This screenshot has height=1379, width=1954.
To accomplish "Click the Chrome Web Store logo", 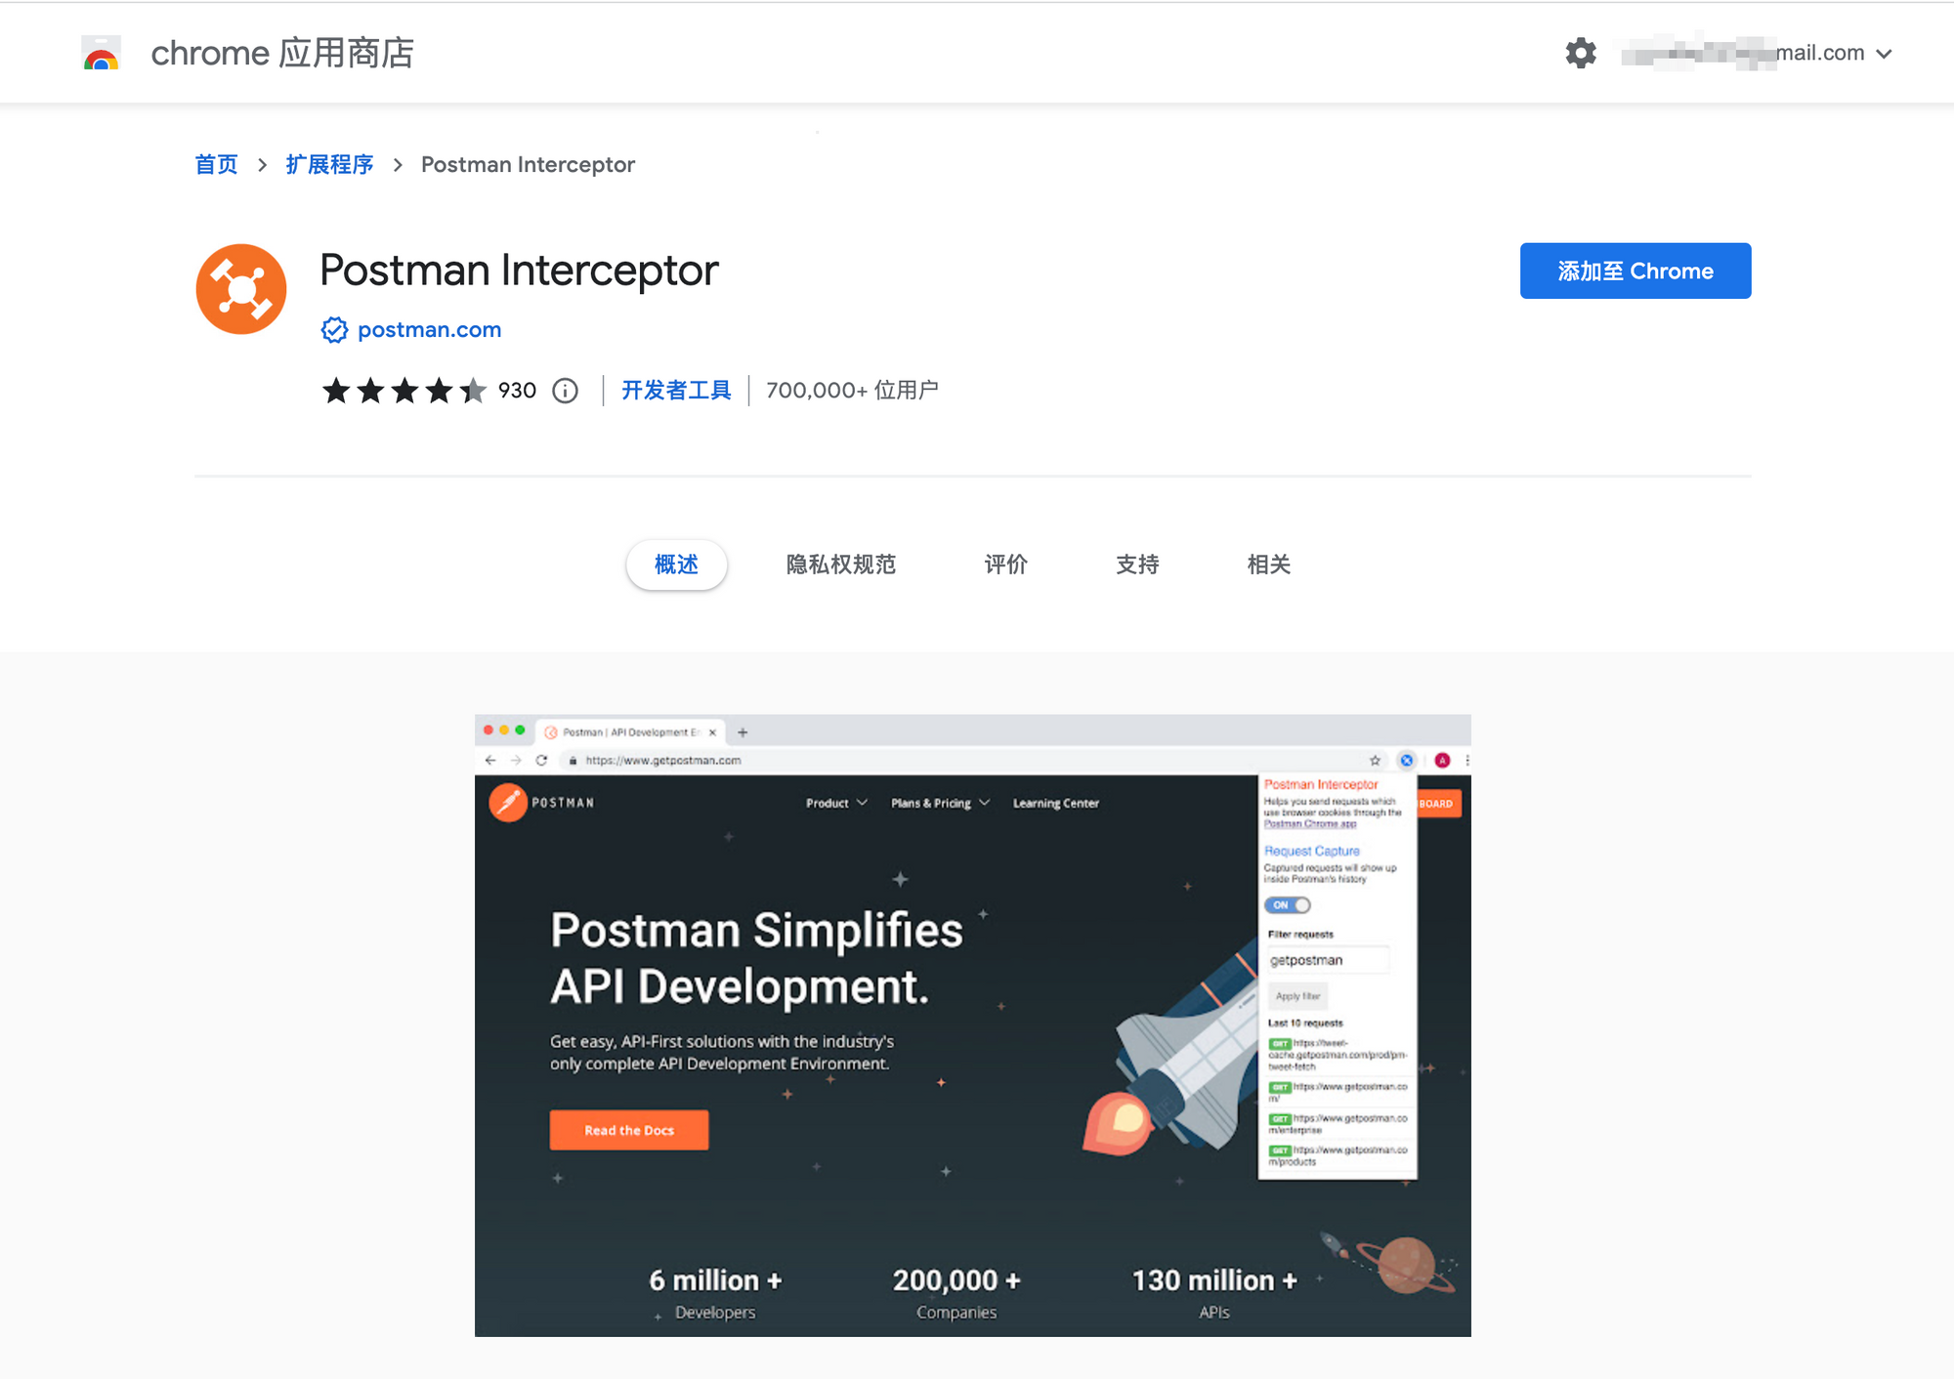I will 100,53.
